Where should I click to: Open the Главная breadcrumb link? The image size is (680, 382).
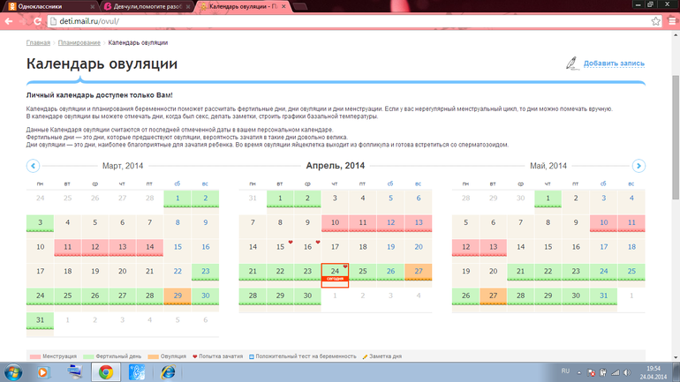pos(38,42)
